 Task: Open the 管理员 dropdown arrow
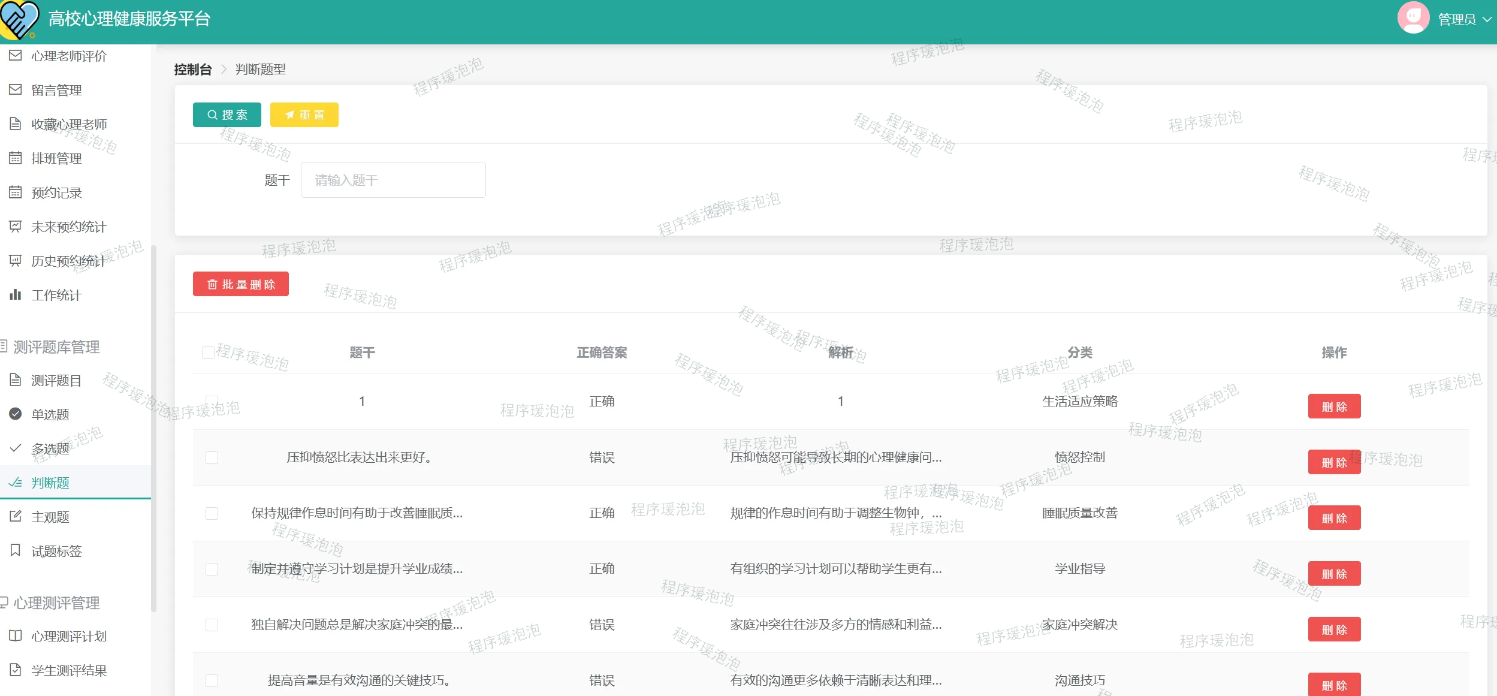1487,19
